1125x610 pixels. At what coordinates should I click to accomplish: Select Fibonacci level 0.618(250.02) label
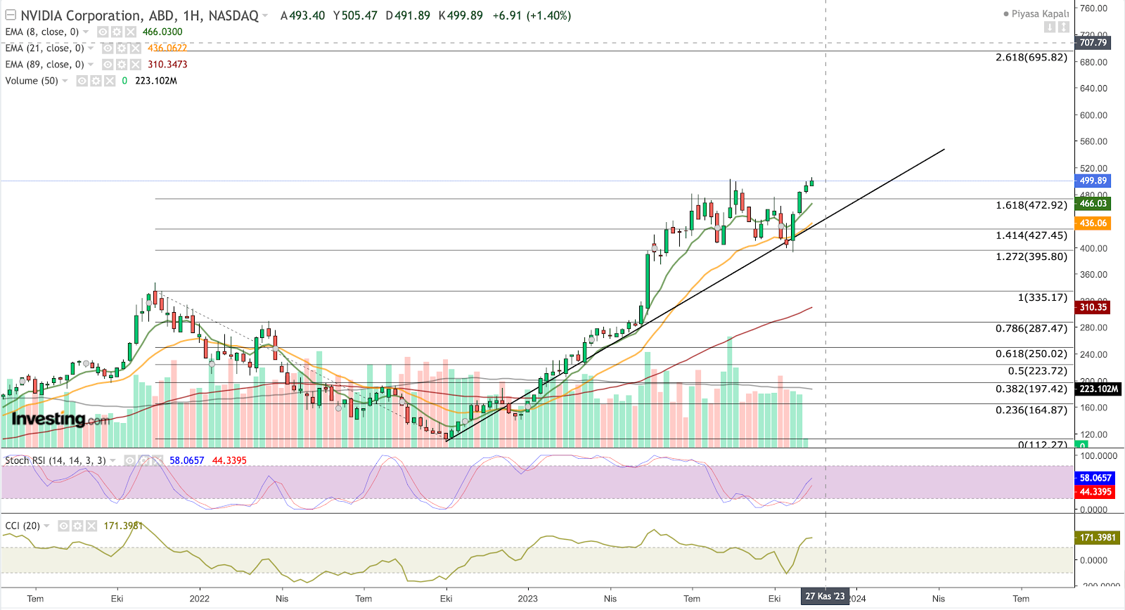1031,353
